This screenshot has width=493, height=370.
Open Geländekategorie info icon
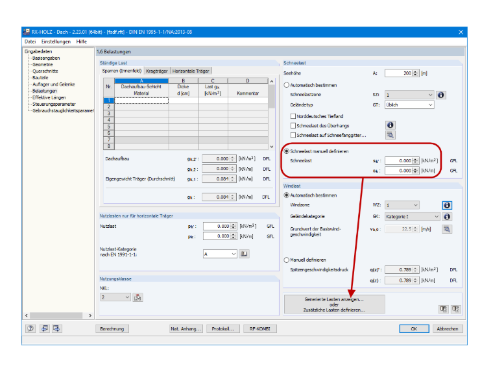click(x=447, y=216)
